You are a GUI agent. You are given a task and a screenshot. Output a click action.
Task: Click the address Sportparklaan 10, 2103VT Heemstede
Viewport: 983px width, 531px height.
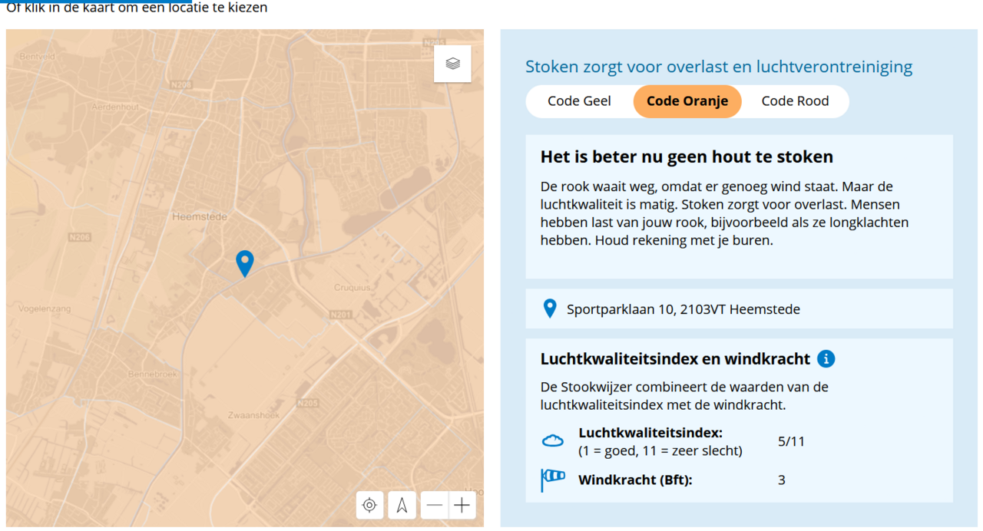tap(683, 308)
